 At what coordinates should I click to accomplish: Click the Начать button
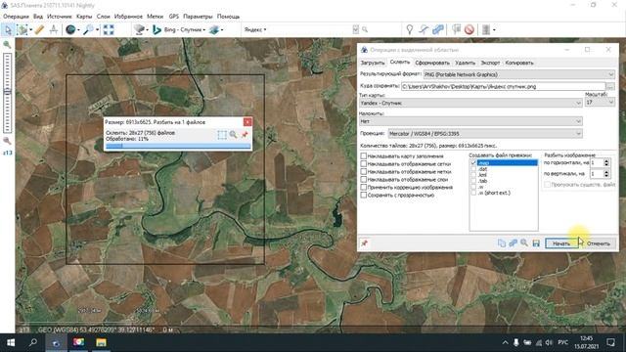coord(561,243)
